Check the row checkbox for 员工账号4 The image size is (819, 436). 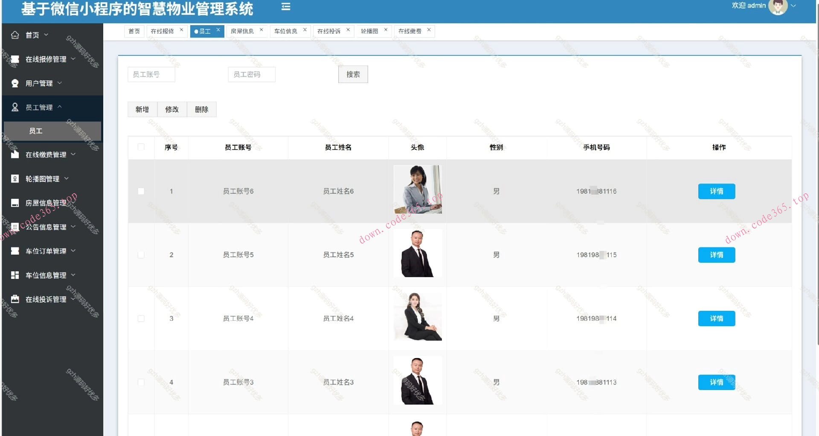(141, 318)
